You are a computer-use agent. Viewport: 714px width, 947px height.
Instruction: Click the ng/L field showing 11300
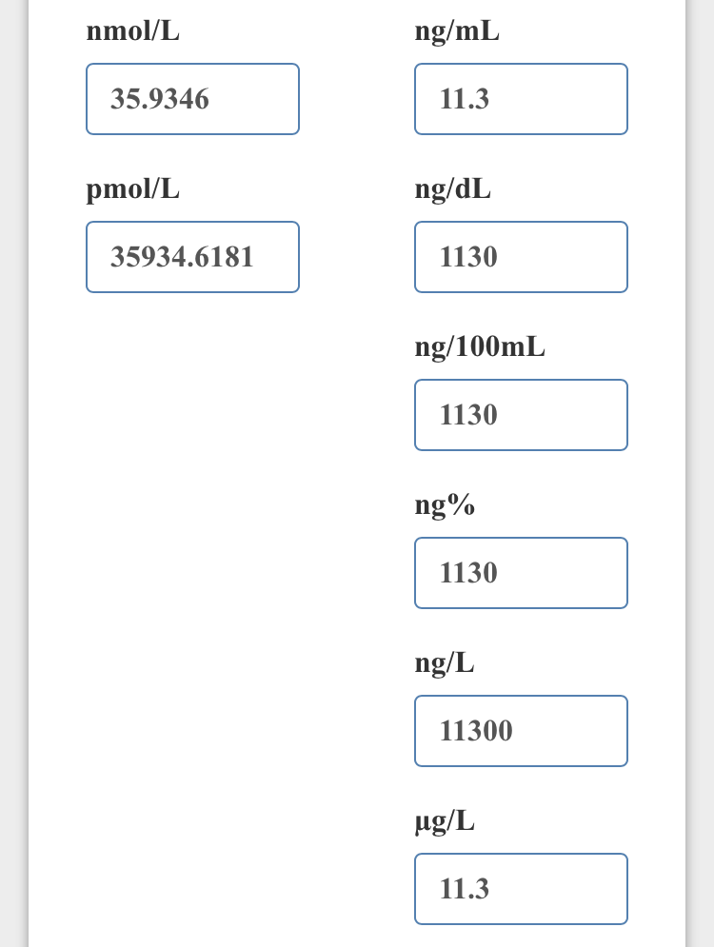[x=521, y=731]
